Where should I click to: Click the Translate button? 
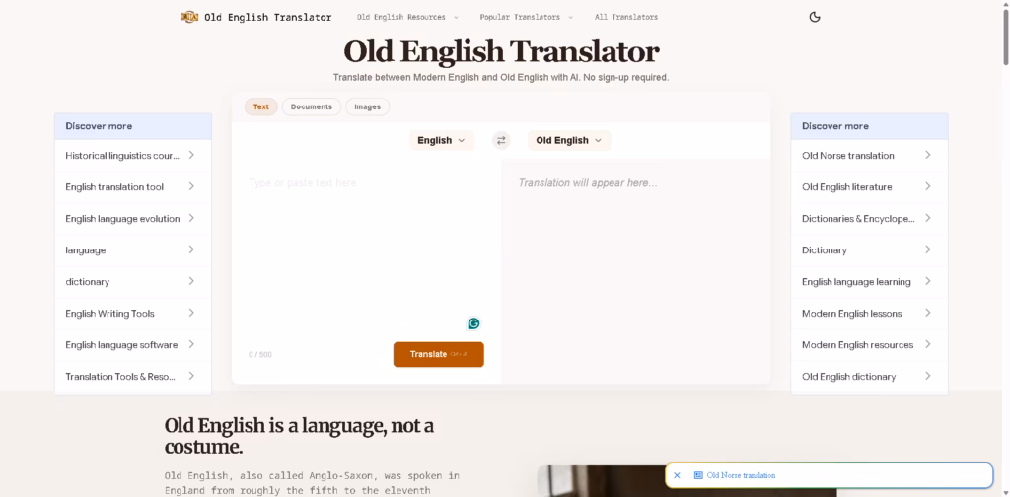pyautogui.click(x=439, y=354)
